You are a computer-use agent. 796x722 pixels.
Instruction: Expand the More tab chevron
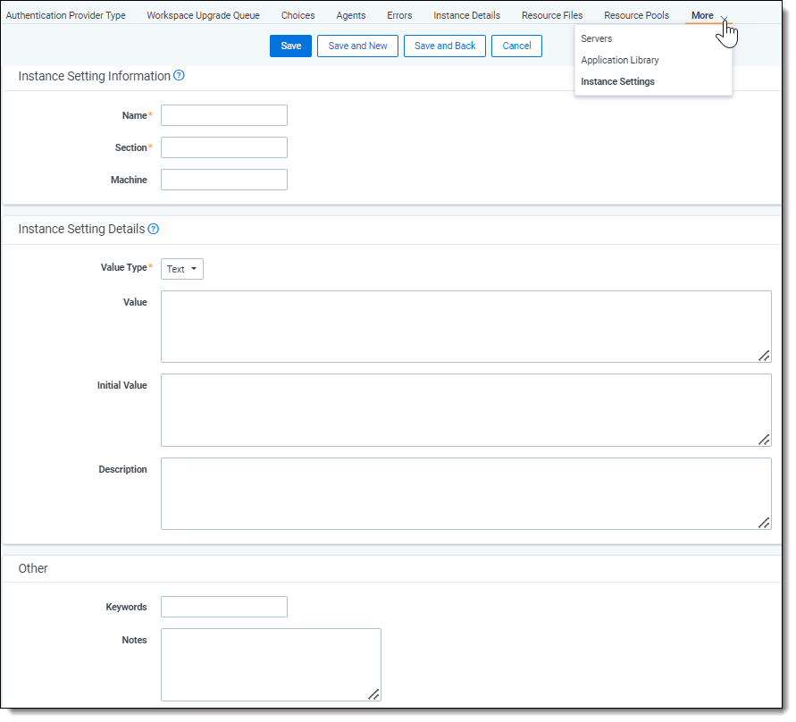coord(724,16)
